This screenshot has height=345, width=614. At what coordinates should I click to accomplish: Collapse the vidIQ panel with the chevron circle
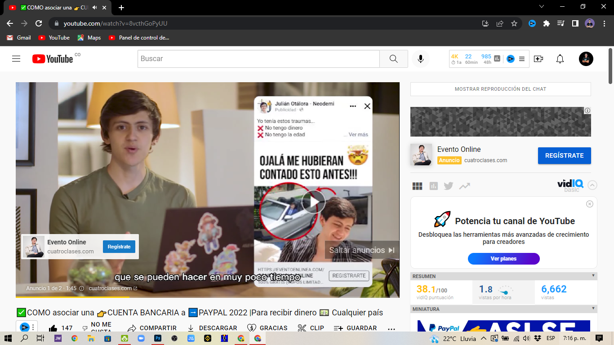pos(592,185)
